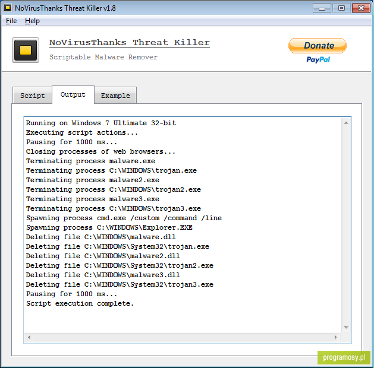Click line 'Deleting file C:\WINDOWS\System32\trojan.exe'

pyautogui.click(x=118, y=247)
